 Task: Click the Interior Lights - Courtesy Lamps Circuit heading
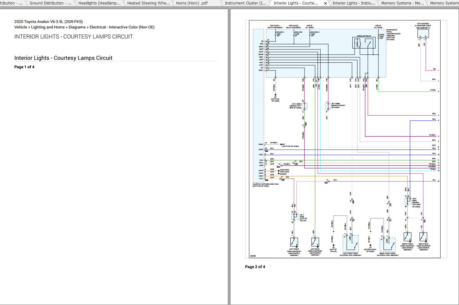click(x=63, y=58)
